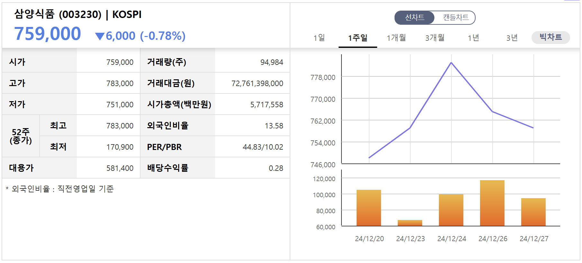Select the 1주일 period tab
The image size is (582, 263).
pos(358,38)
